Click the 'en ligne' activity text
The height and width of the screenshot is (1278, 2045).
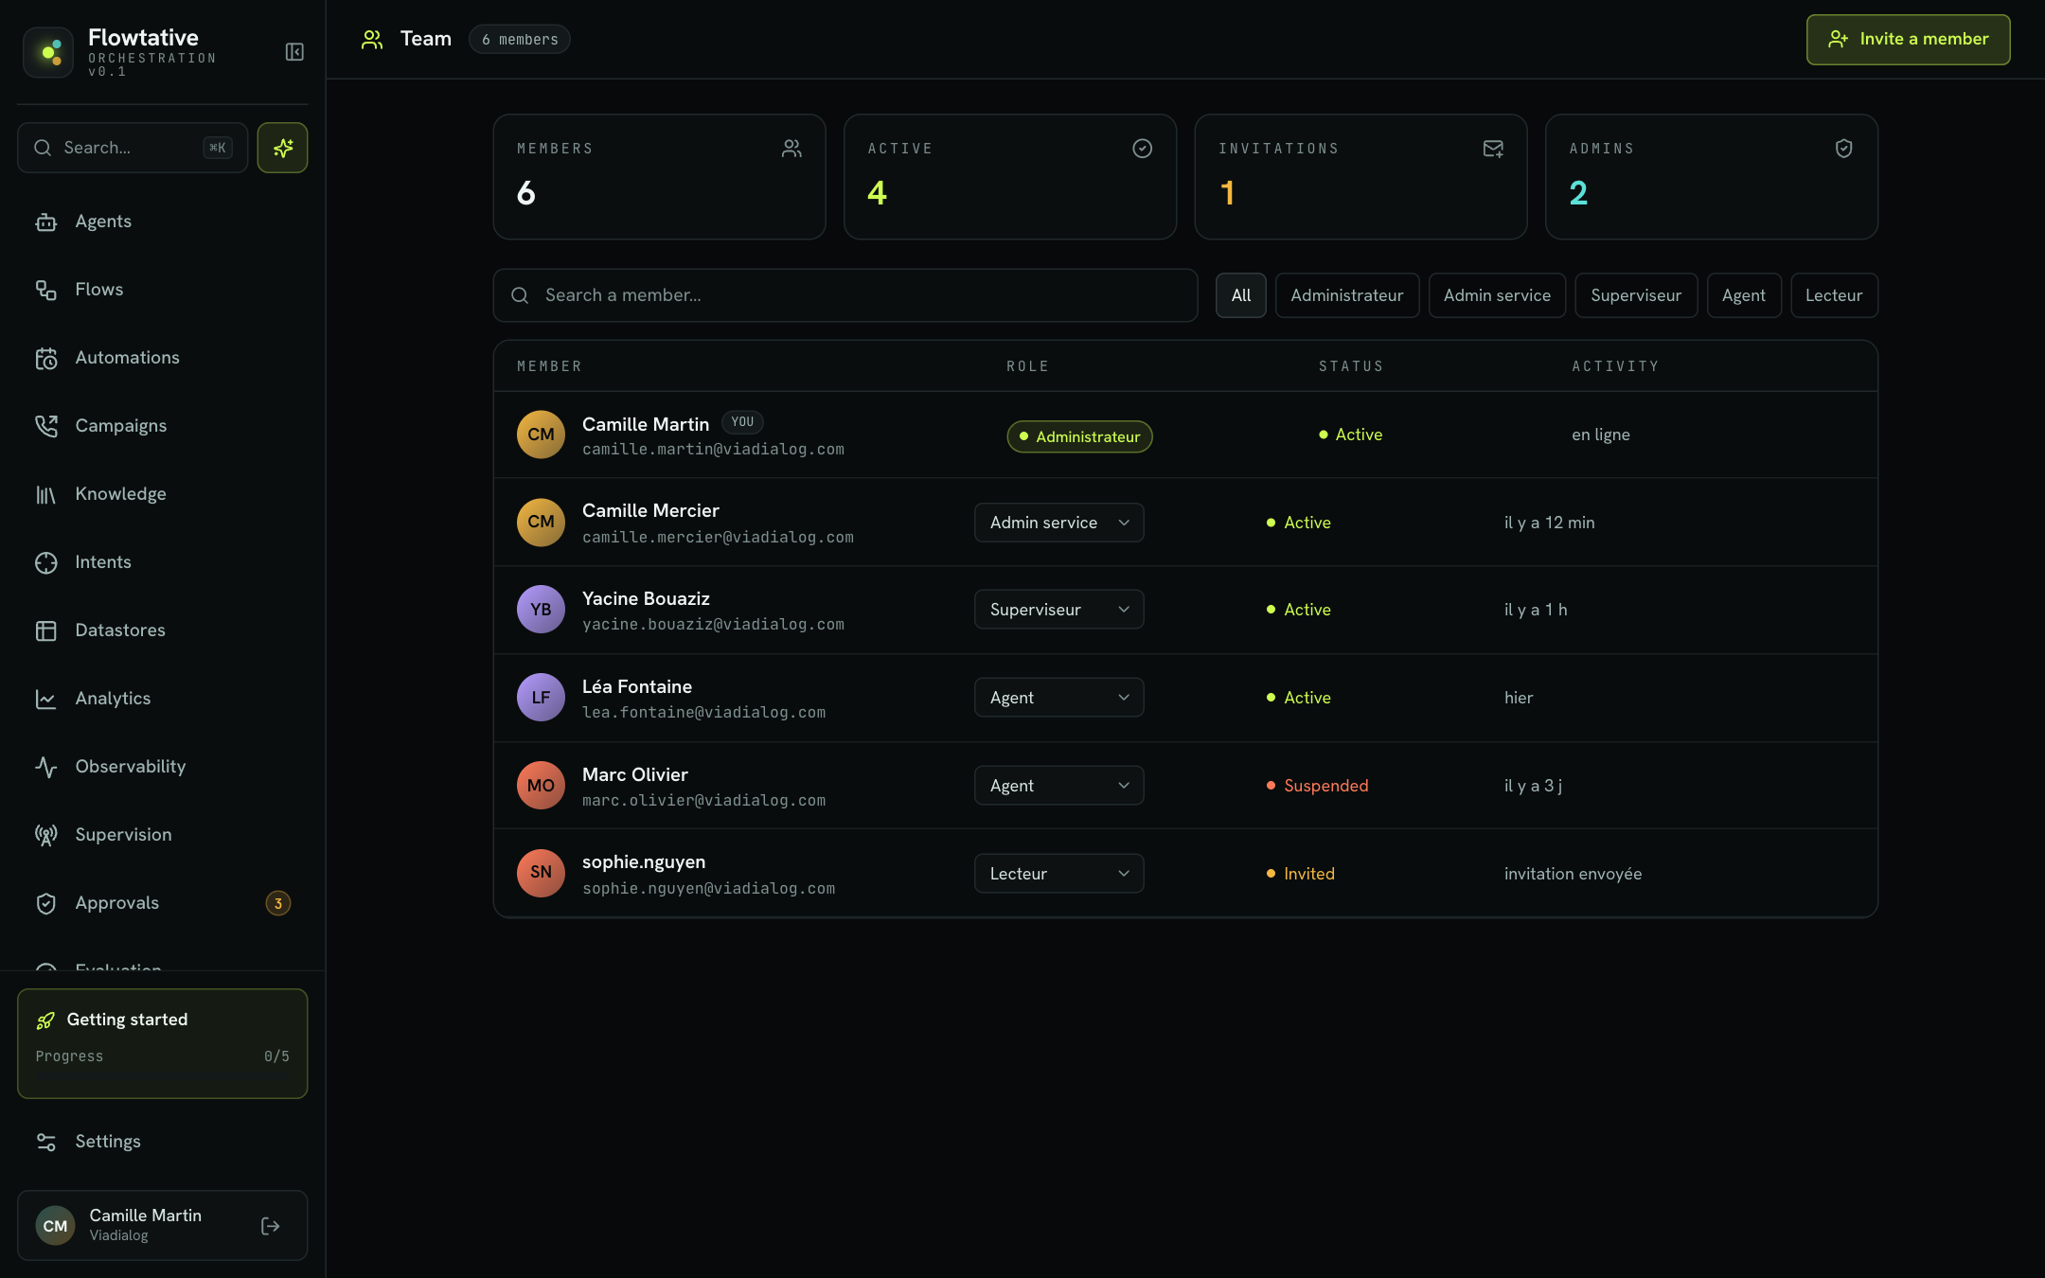[1600, 435]
